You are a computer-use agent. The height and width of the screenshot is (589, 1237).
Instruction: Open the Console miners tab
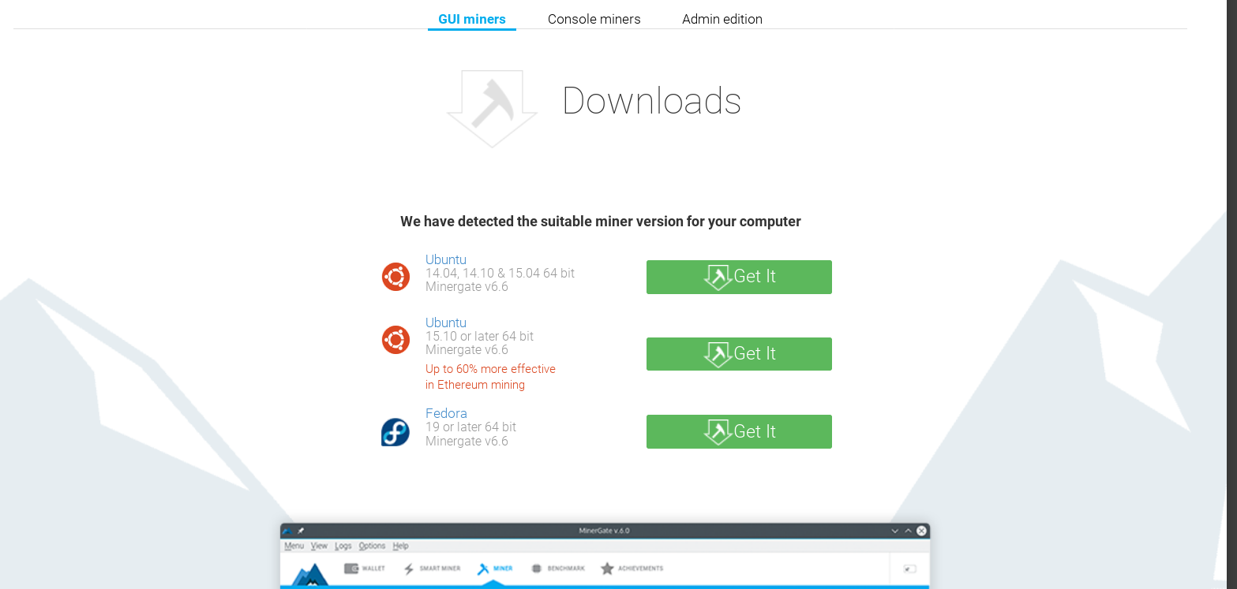[x=594, y=19]
